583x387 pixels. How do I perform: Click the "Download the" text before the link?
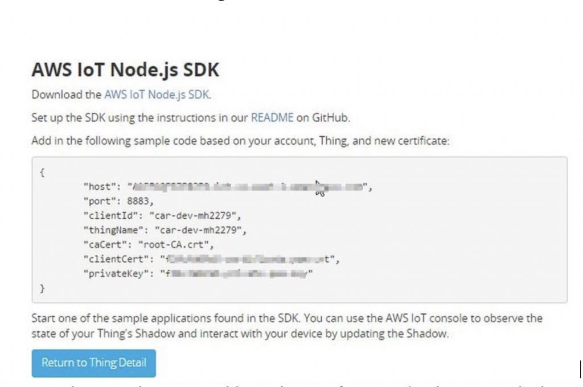pos(67,95)
